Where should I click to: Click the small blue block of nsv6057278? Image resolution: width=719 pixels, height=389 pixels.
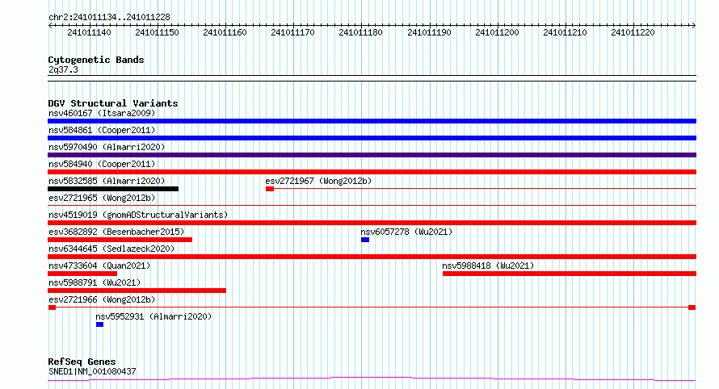pos(365,240)
